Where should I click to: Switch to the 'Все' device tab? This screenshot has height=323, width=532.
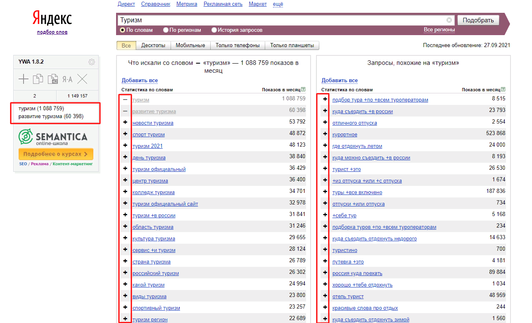[x=126, y=45]
